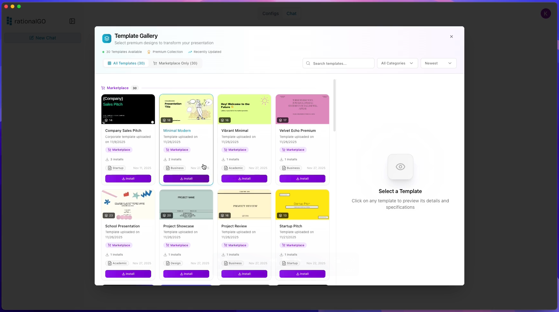This screenshot has width=559, height=312.
Task: Click Business category tag on Velvet Echo Premium
Action: click(291, 168)
